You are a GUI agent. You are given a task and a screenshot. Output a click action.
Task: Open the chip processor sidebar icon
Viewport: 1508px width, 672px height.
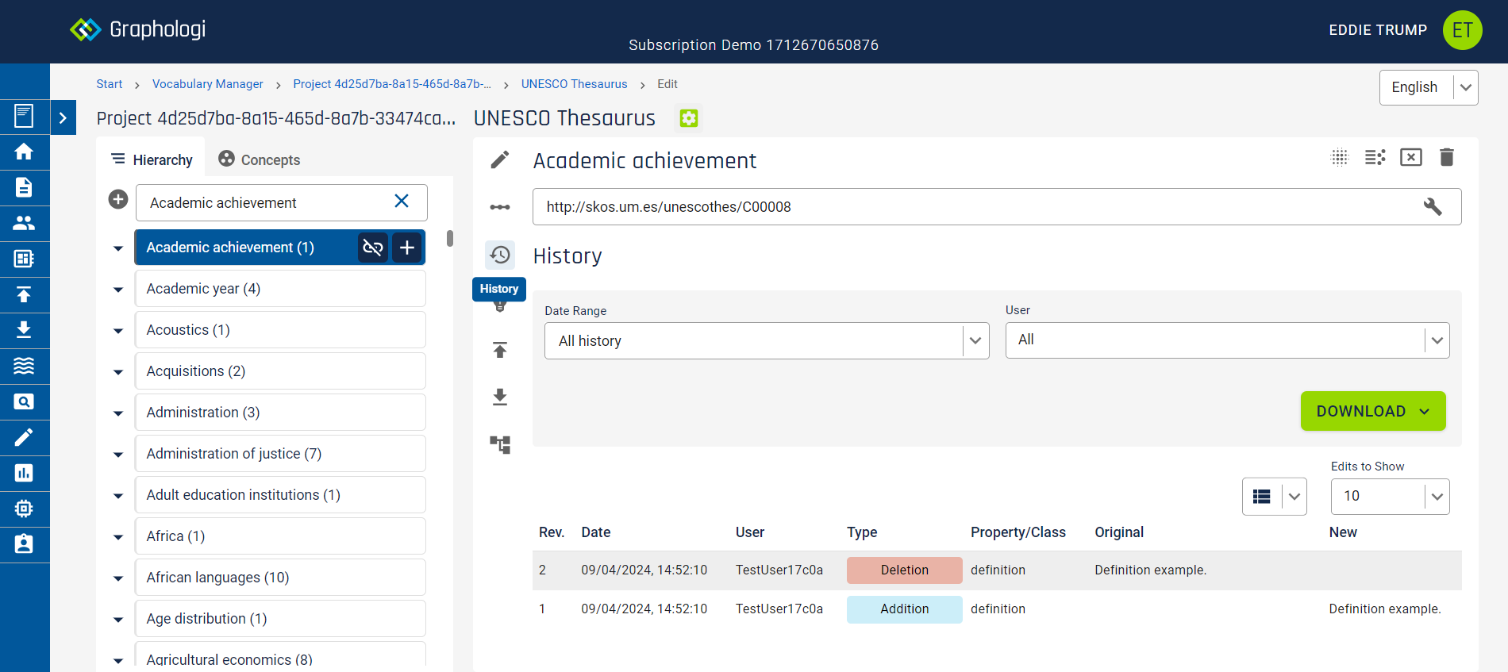[x=24, y=509]
